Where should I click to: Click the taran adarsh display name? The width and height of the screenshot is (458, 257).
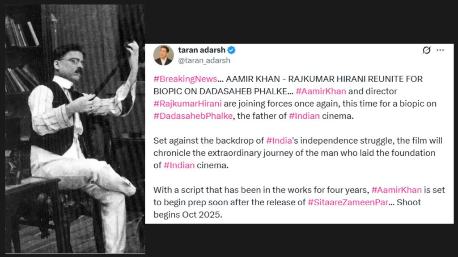(202, 50)
